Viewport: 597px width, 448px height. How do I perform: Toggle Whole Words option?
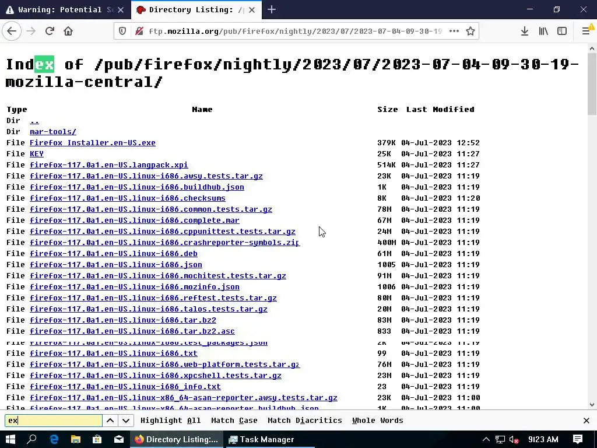click(x=377, y=420)
